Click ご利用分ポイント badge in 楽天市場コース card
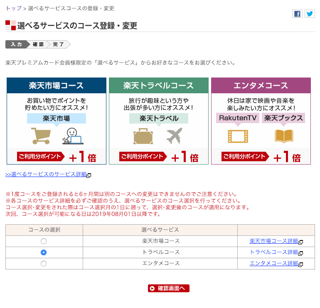This screenshot has width=320, height=308. 41,157
